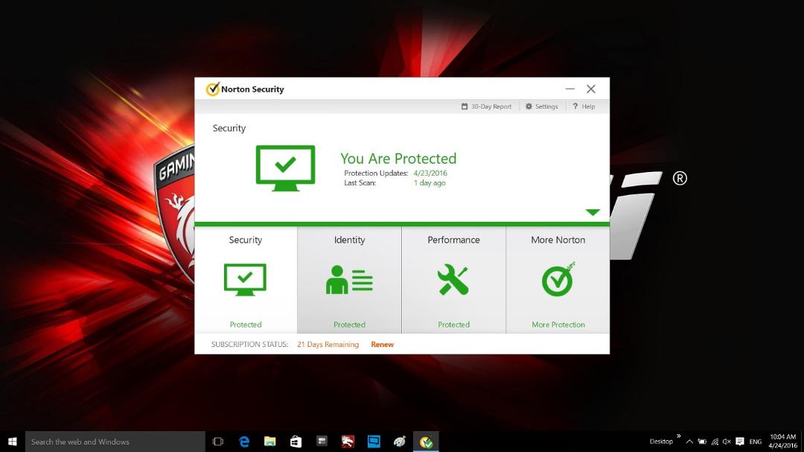Click the 21 Days Remaining text
The image size is (804, 452).
(328, 344)
